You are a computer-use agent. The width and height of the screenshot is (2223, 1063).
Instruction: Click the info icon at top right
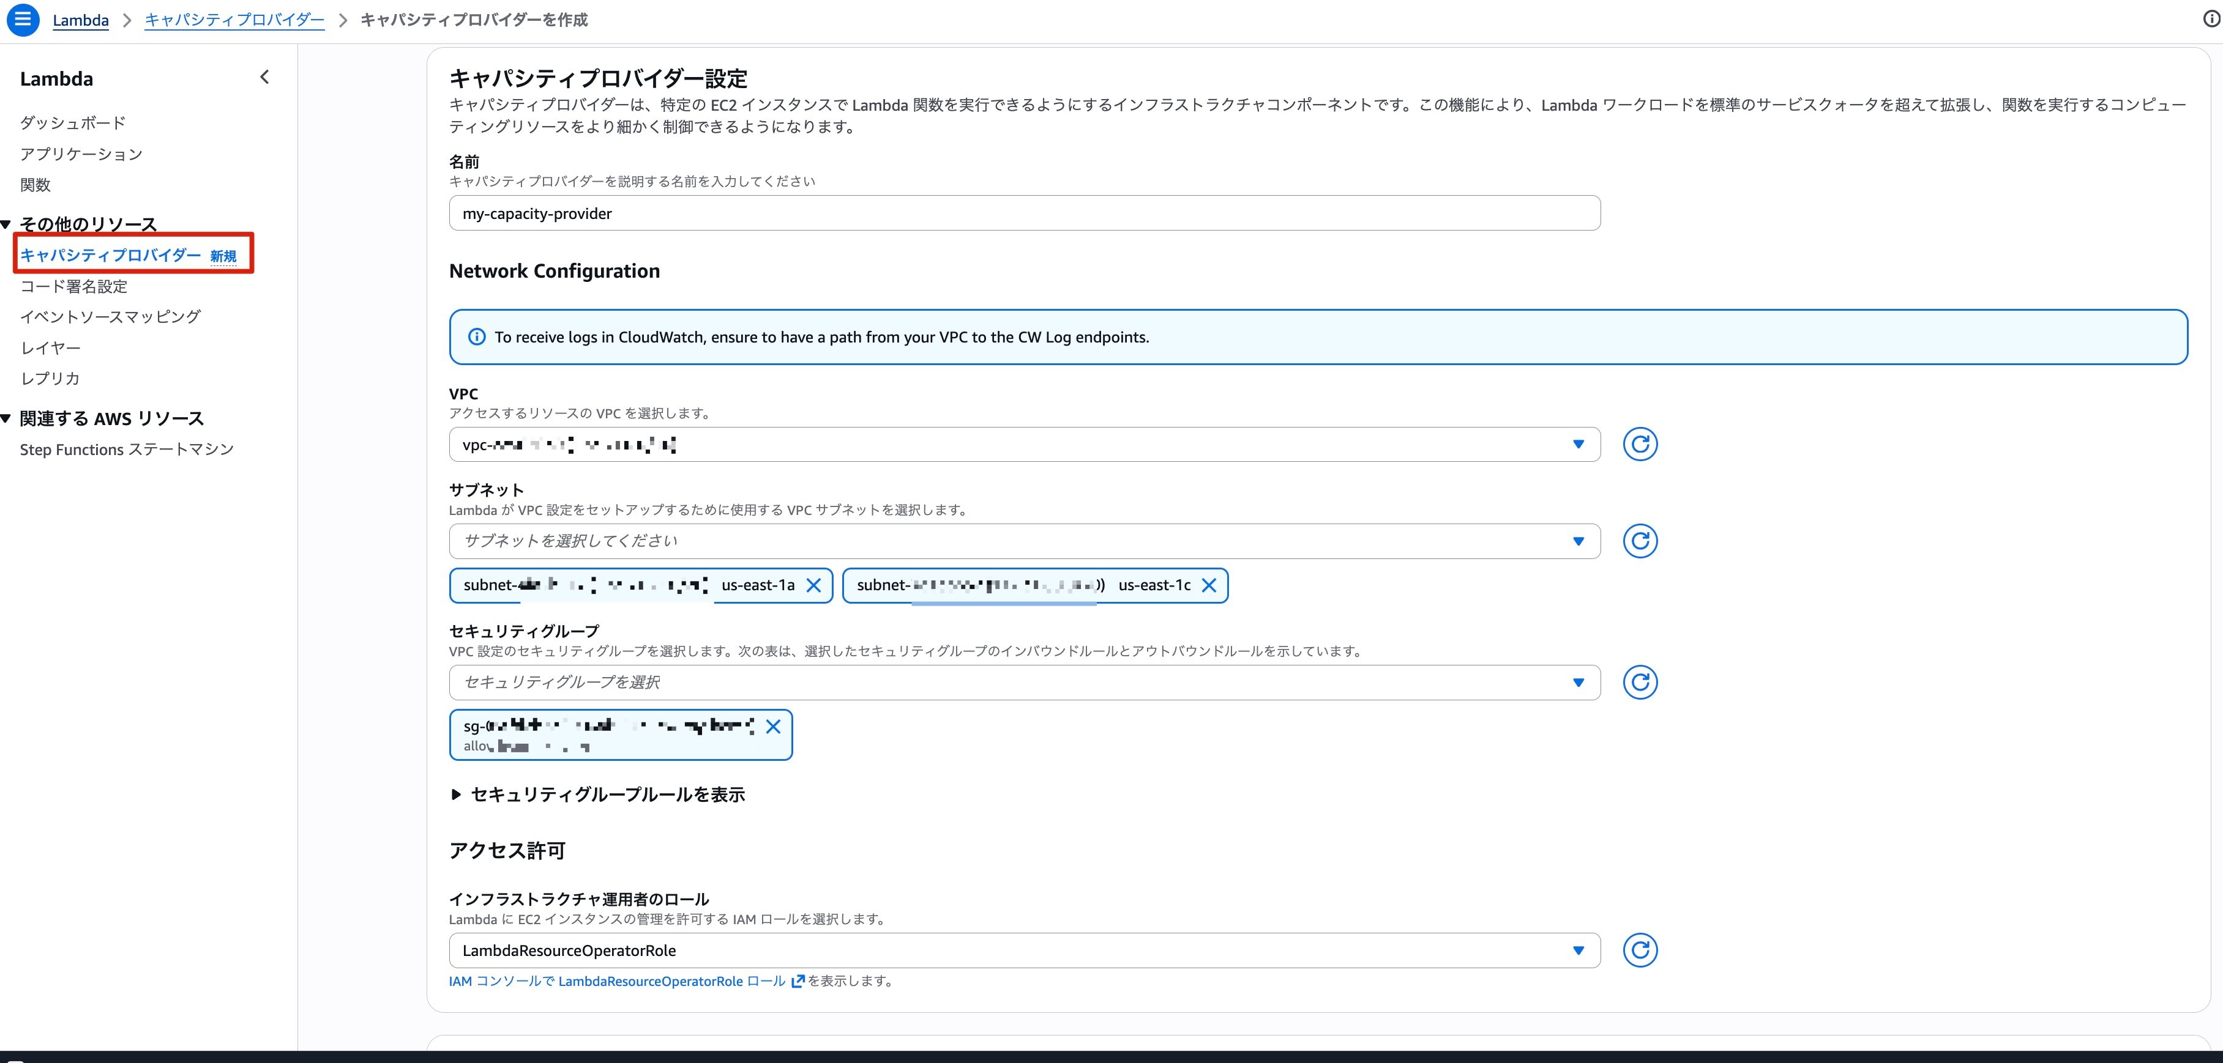(x=2212, y=19)
